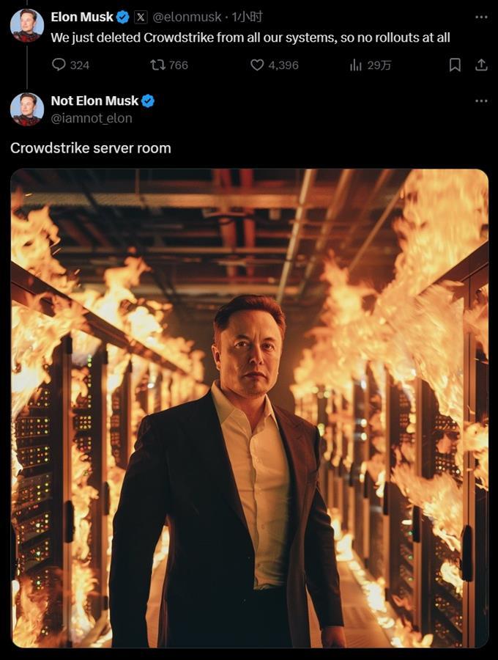Screen dimensions: 498x660
Task: Open Elon Musk's profile picture
Action: (x=27, y=26)
